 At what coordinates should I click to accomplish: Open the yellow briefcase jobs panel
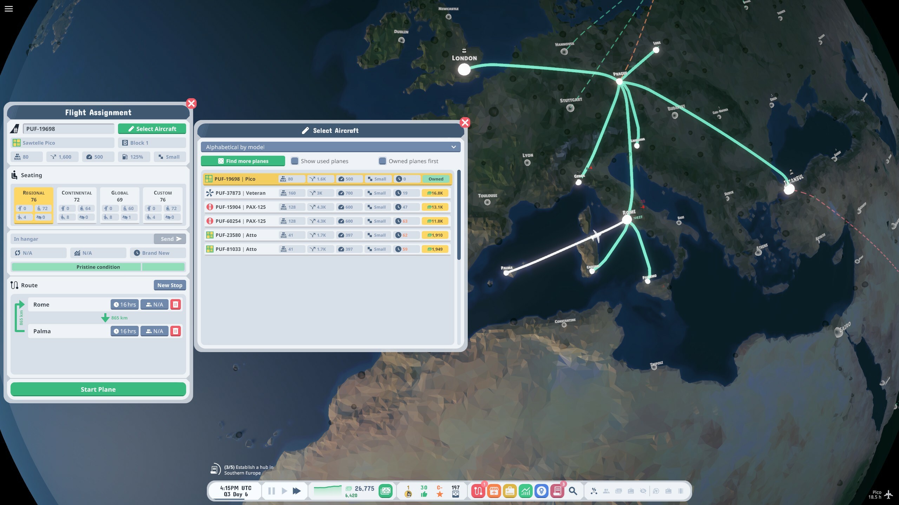[510, 491]
